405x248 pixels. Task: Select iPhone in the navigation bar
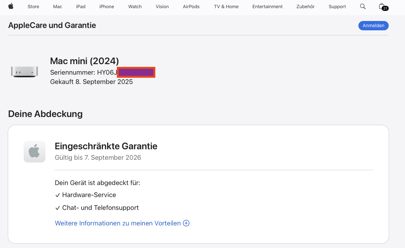107,7
